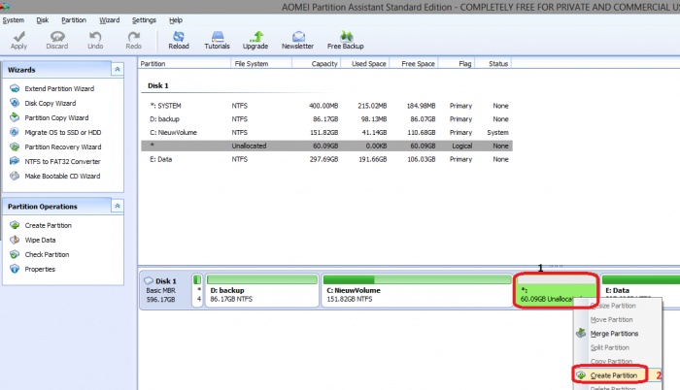Select the Unallocated 60.09GB row
Screen dimensions: 680x390
coord(326,146)
